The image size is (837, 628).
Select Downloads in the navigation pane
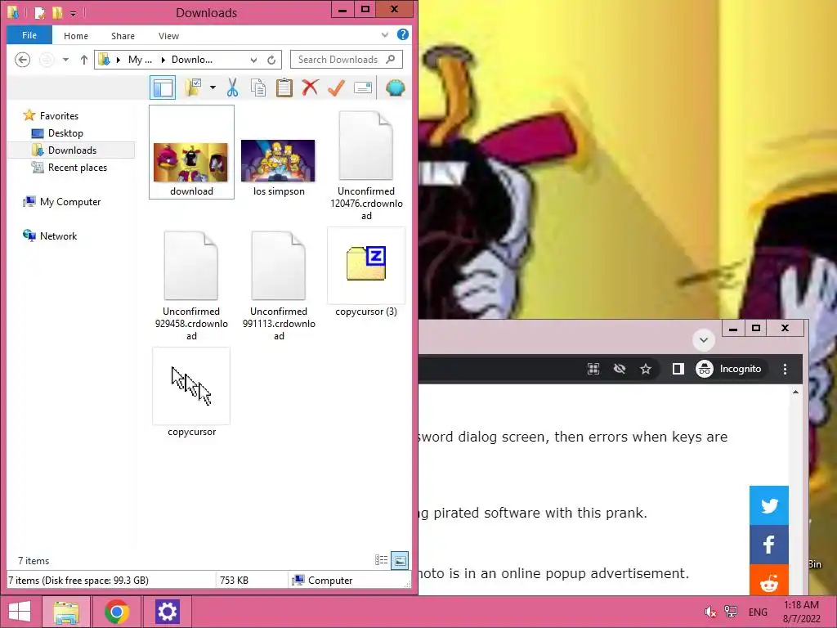(x=72, y=150)
